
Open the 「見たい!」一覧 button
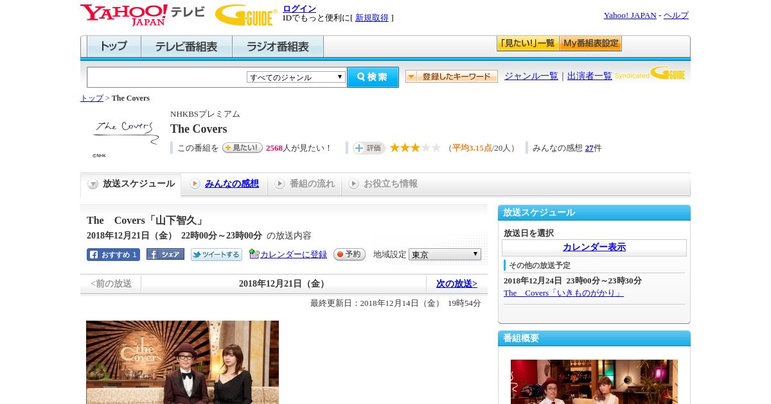point(527,44)
